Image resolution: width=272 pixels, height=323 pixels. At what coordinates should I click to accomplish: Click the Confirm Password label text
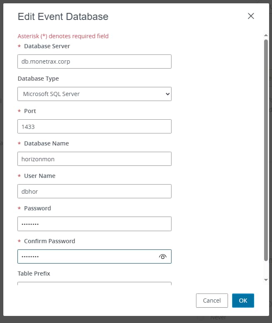(x=49, y=241)
